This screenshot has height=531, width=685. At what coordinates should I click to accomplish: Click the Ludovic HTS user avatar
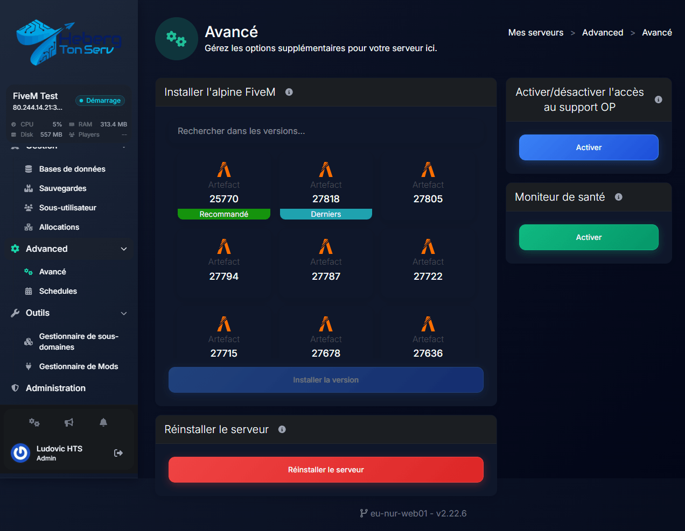point(20,453)
